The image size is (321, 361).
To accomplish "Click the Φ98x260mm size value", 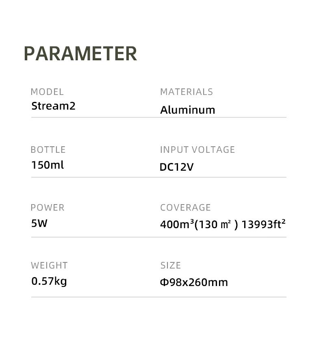I will pyautogui.click(x=194, y=282).
